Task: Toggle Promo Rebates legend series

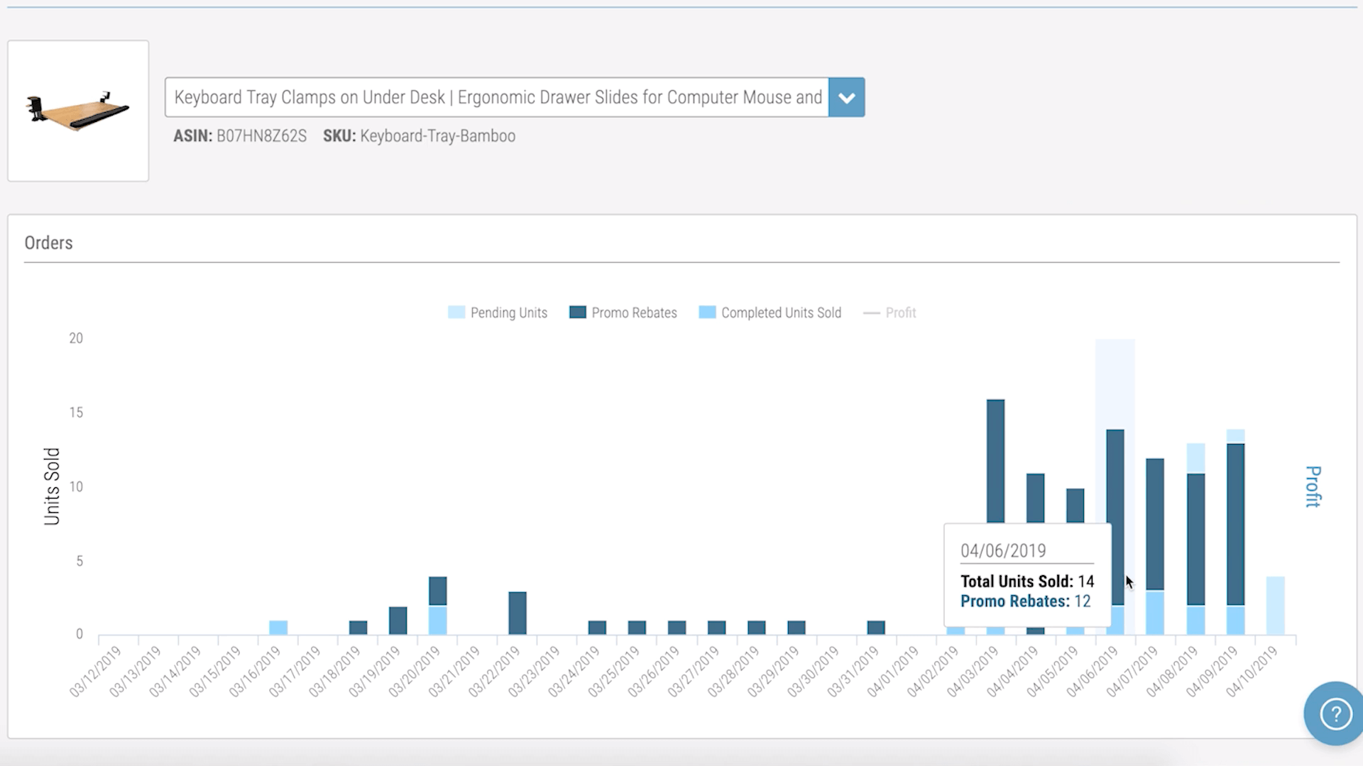Action: click(x=634, y=313)
